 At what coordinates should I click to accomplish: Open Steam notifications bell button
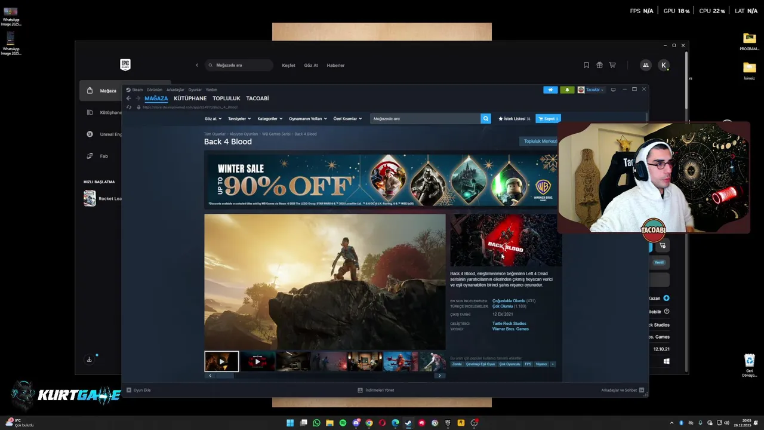(x=567, y=90)
